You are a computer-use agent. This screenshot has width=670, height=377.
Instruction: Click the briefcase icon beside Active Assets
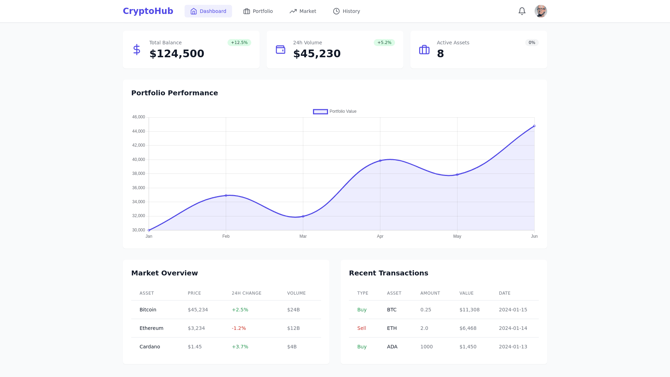424,50
